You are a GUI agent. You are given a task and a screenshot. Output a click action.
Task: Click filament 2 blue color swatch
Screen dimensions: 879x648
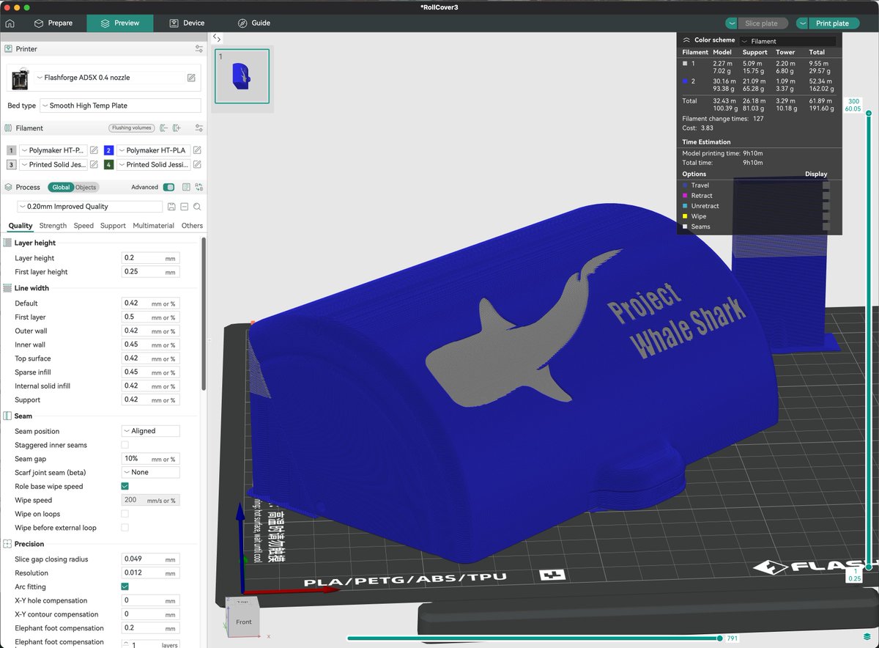click(x=108, y=150)
